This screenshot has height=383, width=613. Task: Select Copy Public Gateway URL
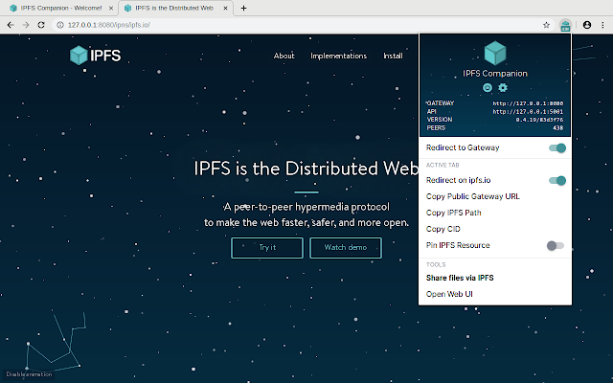tap(472, 196)
